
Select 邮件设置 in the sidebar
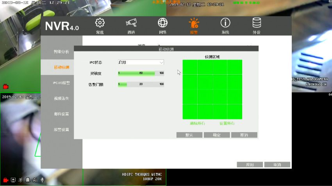coord(61,114)
